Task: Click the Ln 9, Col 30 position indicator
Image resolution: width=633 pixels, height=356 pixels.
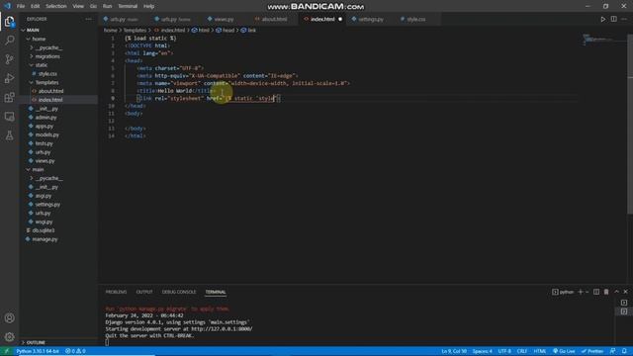Action: tap(454, 351)
